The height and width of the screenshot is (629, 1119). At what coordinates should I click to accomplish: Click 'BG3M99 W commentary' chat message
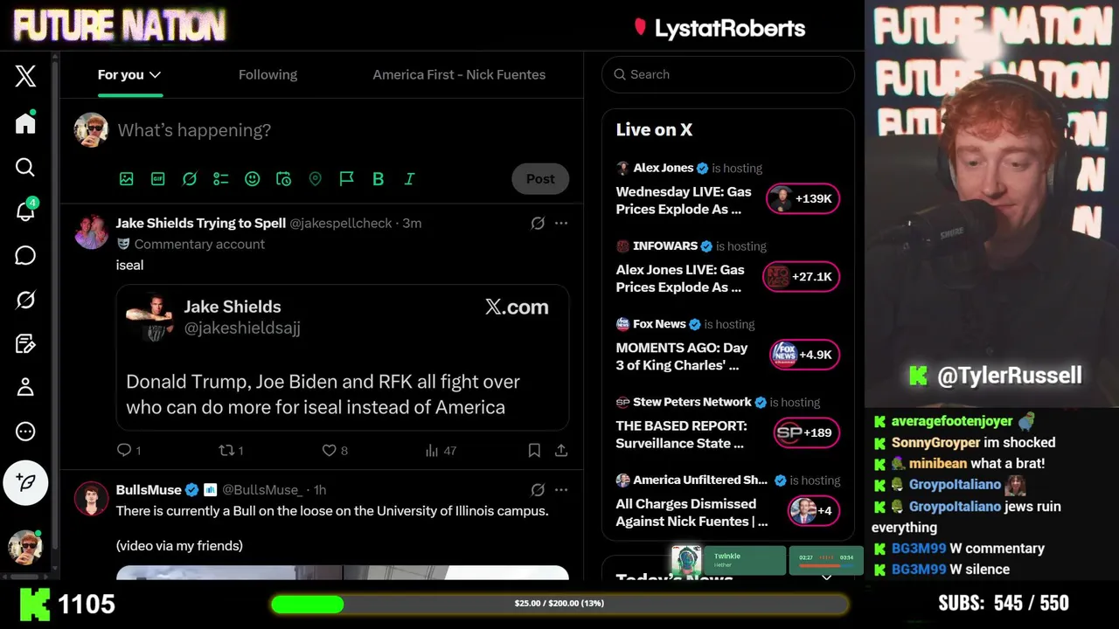(x=959, y=549)
